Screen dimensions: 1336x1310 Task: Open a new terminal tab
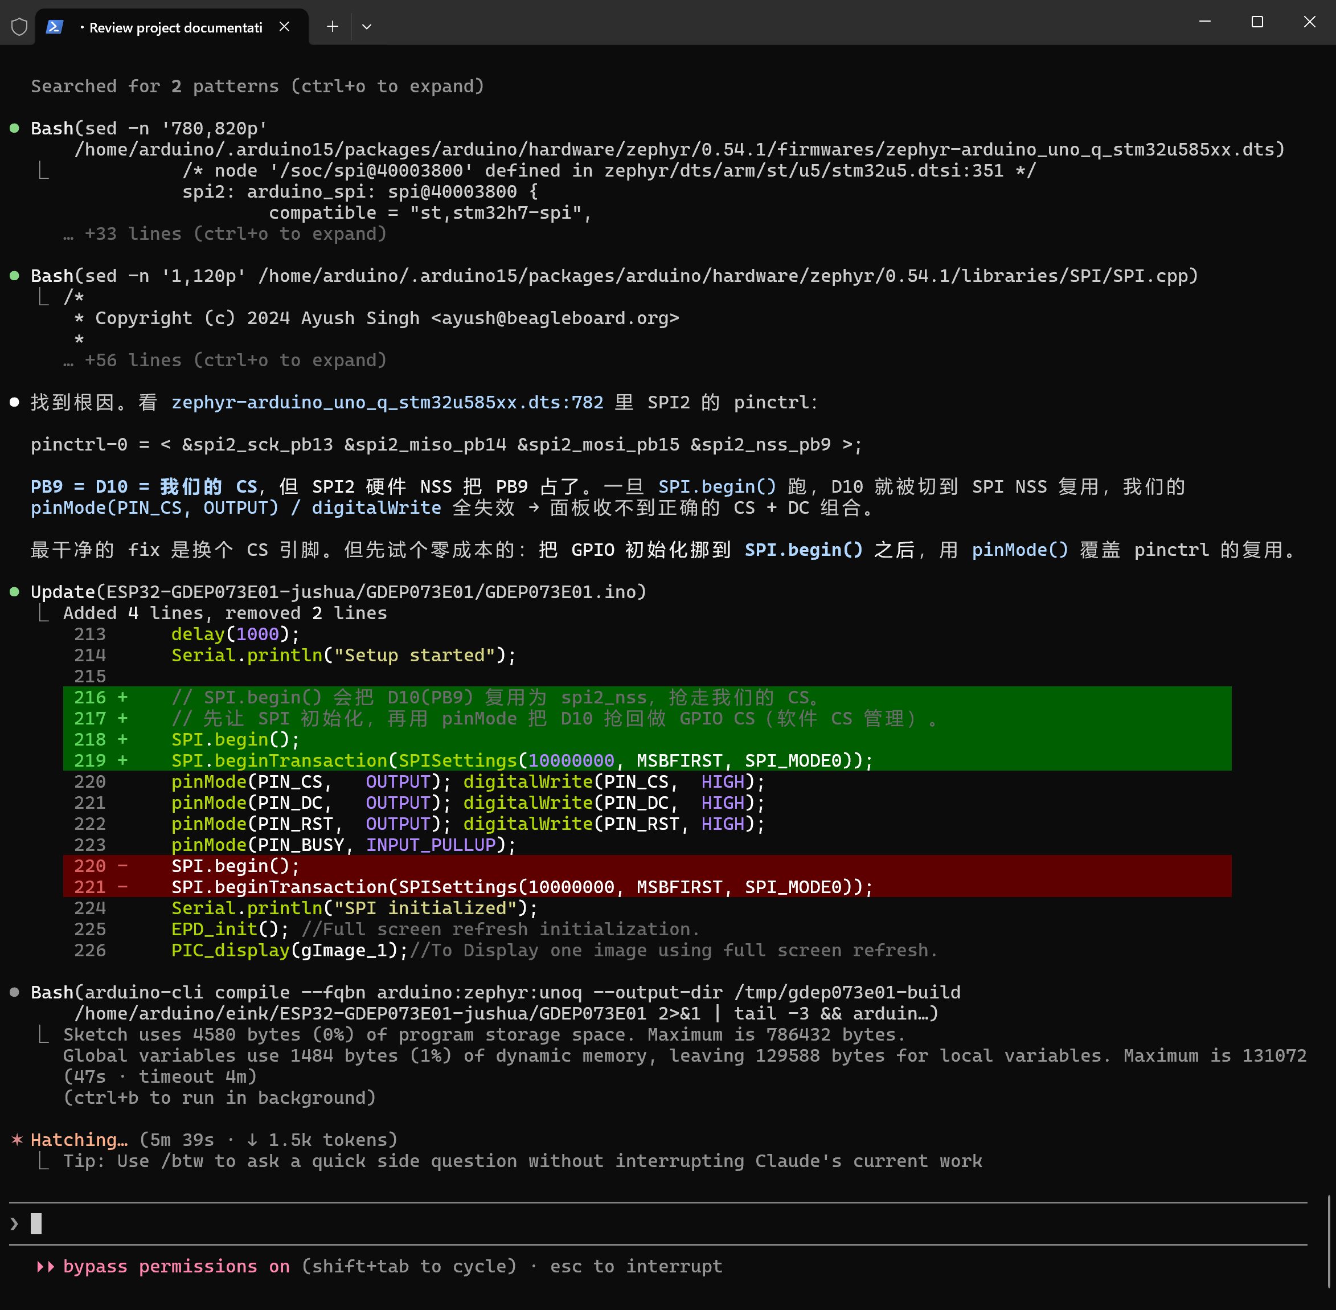pos(332,27)
